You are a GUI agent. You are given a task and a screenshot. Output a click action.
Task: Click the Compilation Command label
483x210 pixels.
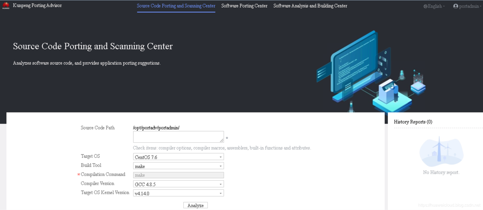pyautogui.click(x=103, y=174)
